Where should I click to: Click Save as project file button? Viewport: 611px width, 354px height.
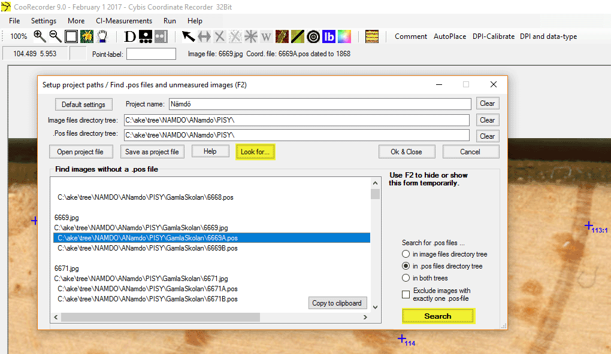coord(152,152)
